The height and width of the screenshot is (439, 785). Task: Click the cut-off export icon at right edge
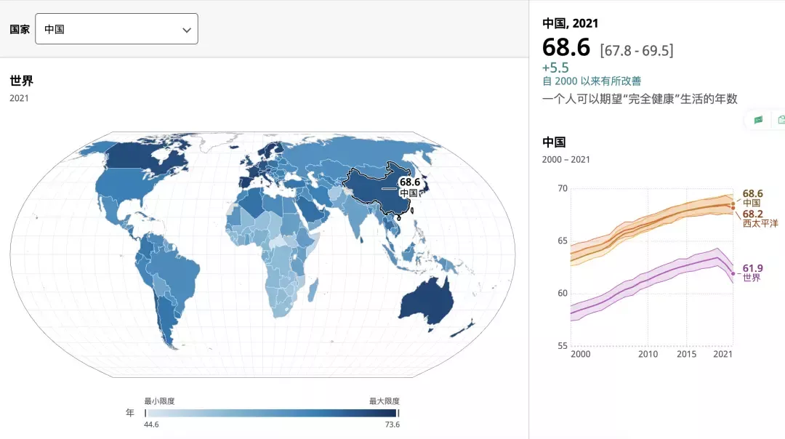[x=781, y=120]
